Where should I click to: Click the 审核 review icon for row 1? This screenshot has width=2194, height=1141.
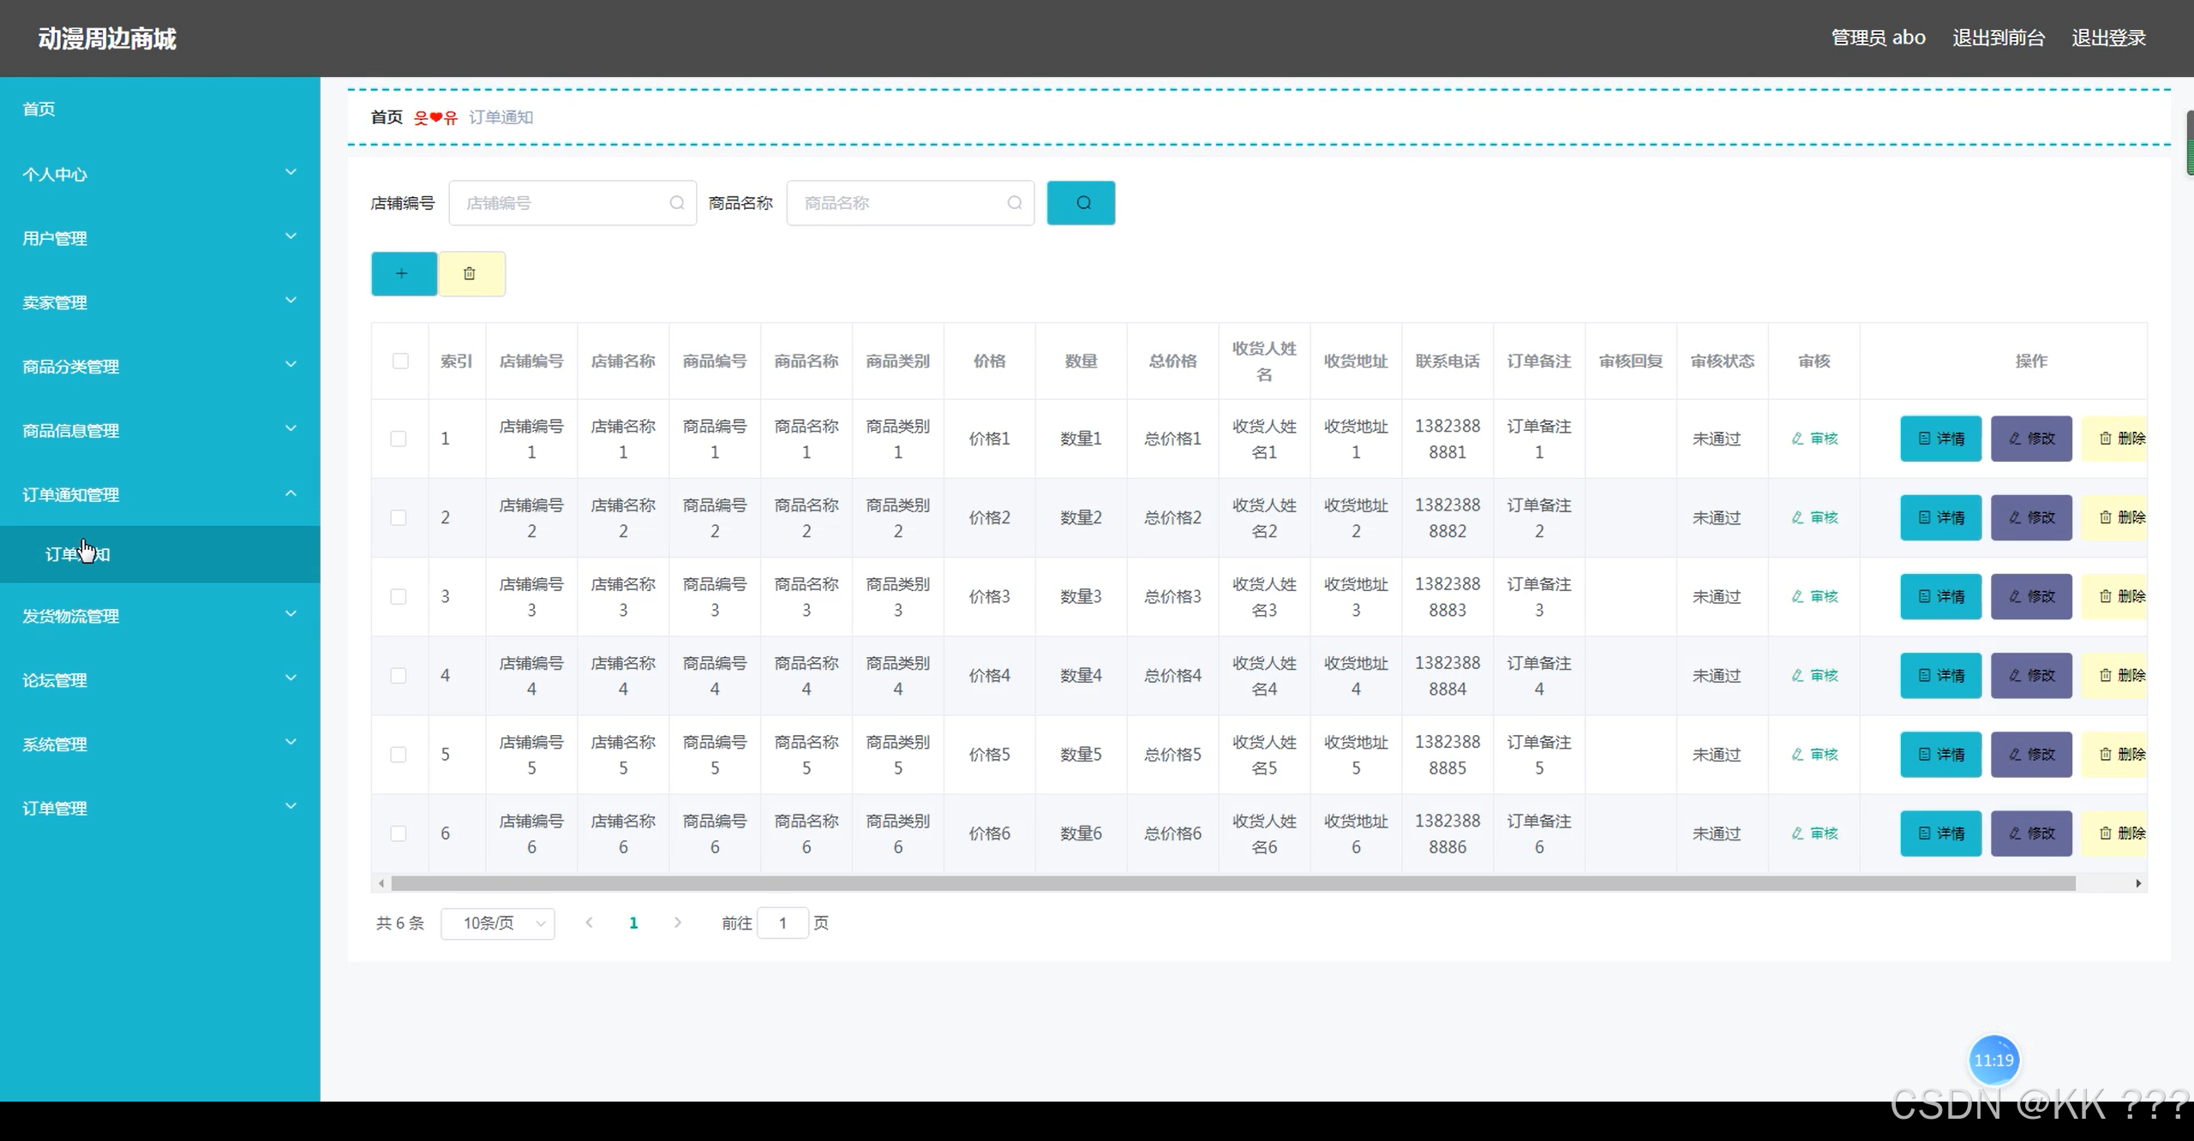(x=1814, y=439)
